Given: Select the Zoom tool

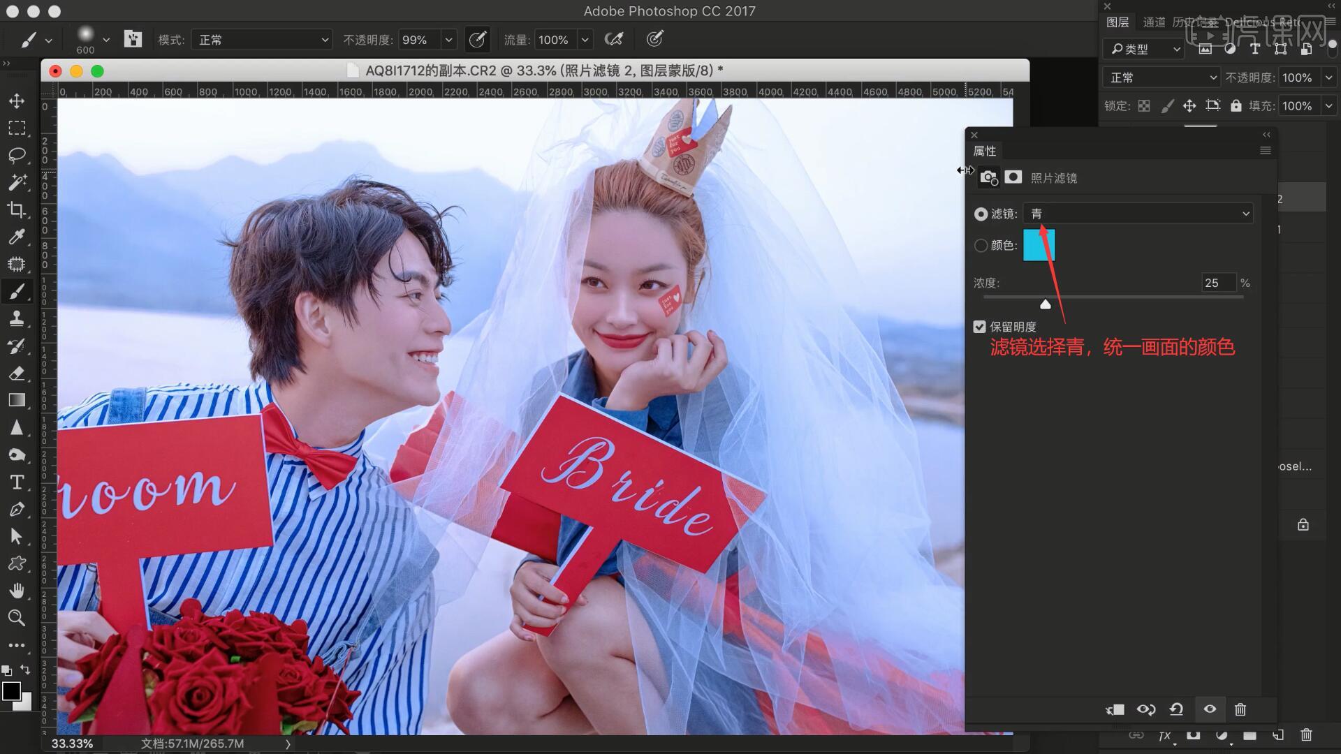Looking at the screenshot, I should click(x=17, y=618).
